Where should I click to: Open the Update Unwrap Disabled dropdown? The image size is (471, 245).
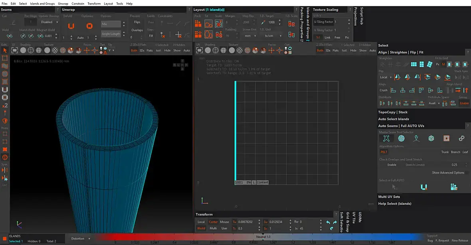tap(49, 22)
